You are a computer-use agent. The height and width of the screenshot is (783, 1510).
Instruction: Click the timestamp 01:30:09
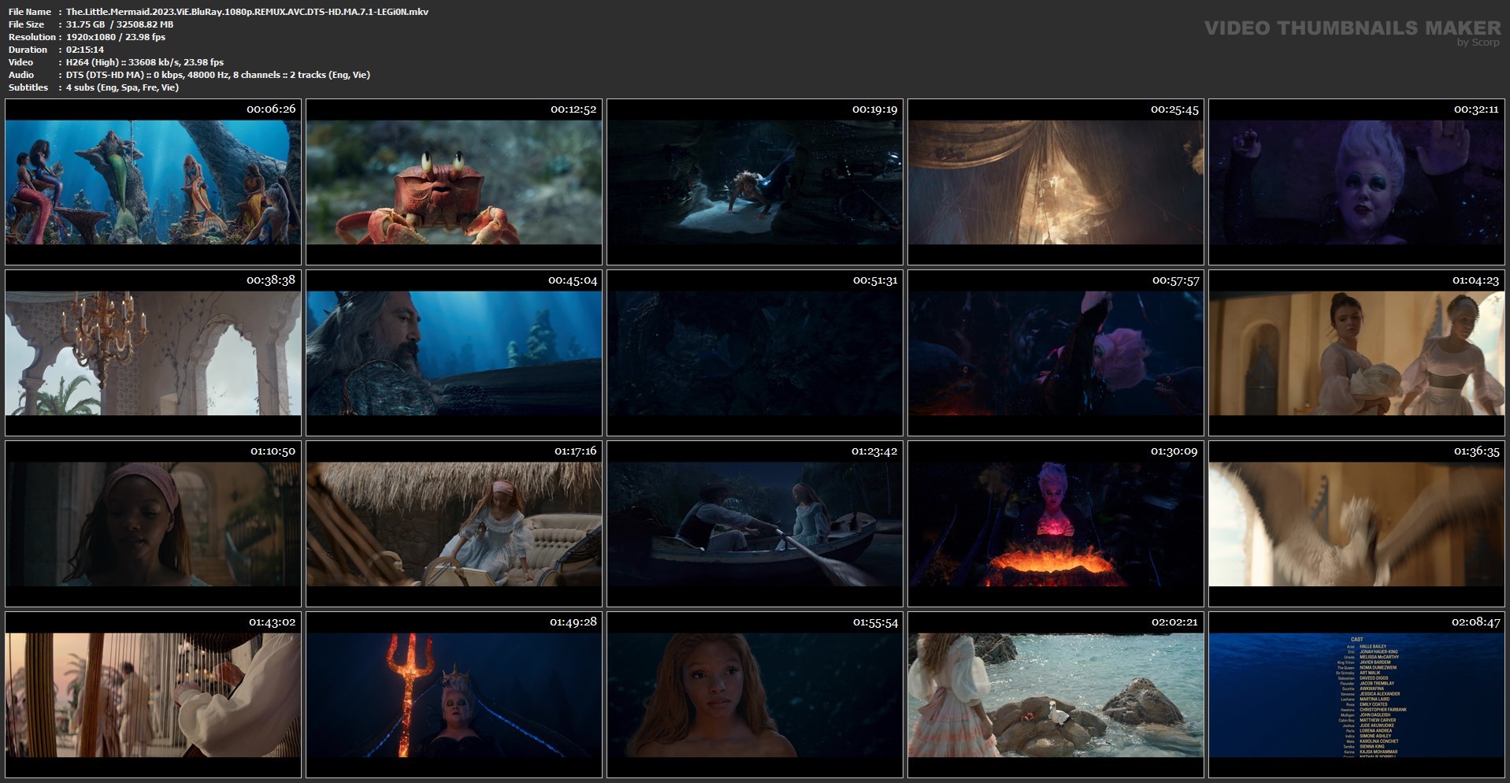(x=1174, y=451)
